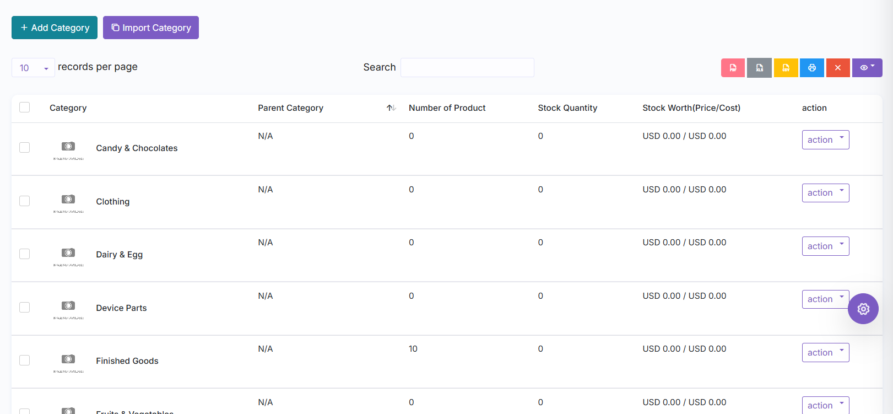Export the table as XLS
This screenshot has width=893, height=414.
pyautogui.click(x=759, y=68)
